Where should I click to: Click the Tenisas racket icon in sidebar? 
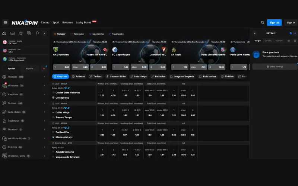tap(4, 103)
